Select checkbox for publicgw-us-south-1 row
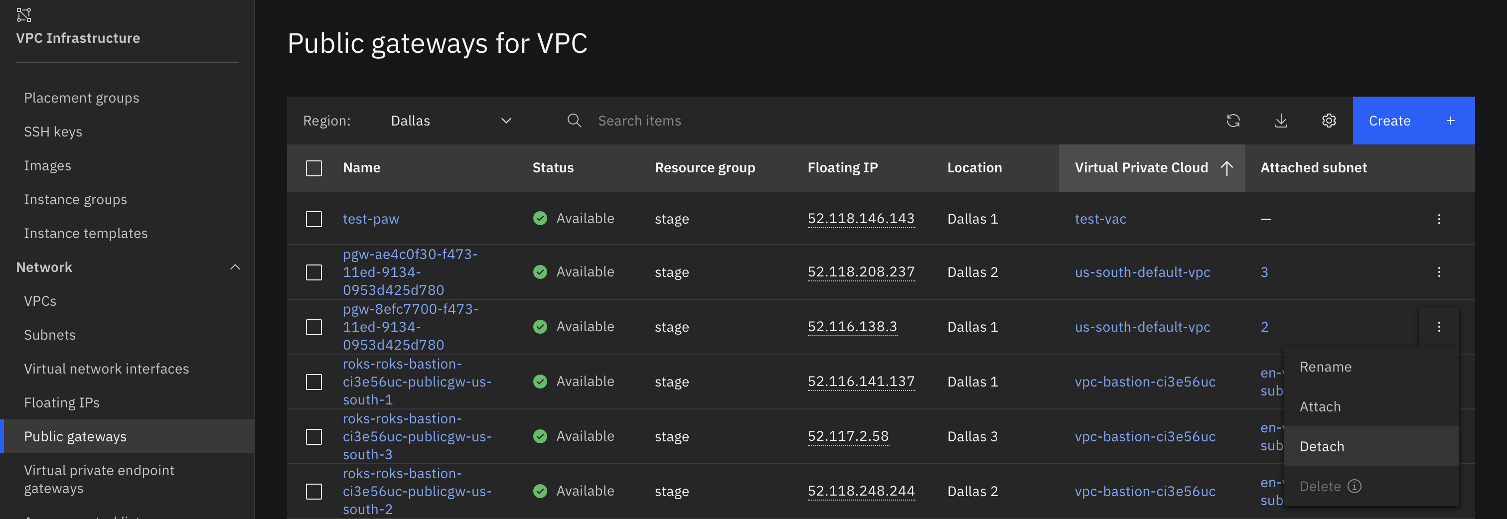This screenshot has width=1507, height=519. coord(314,382)
